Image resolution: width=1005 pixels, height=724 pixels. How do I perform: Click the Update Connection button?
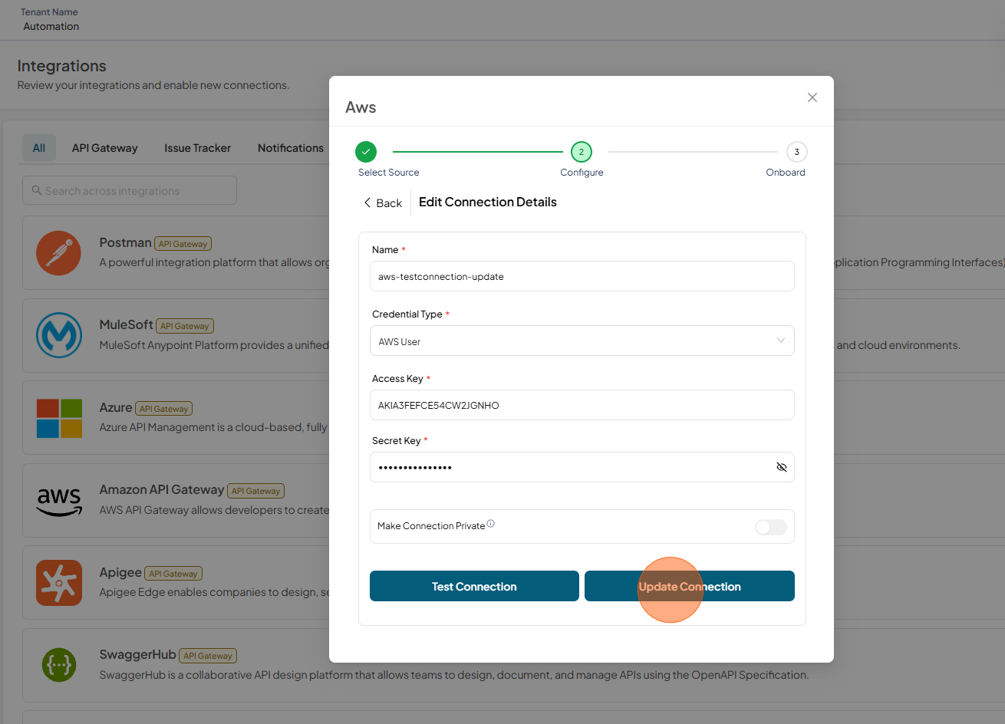click(689, 586)
